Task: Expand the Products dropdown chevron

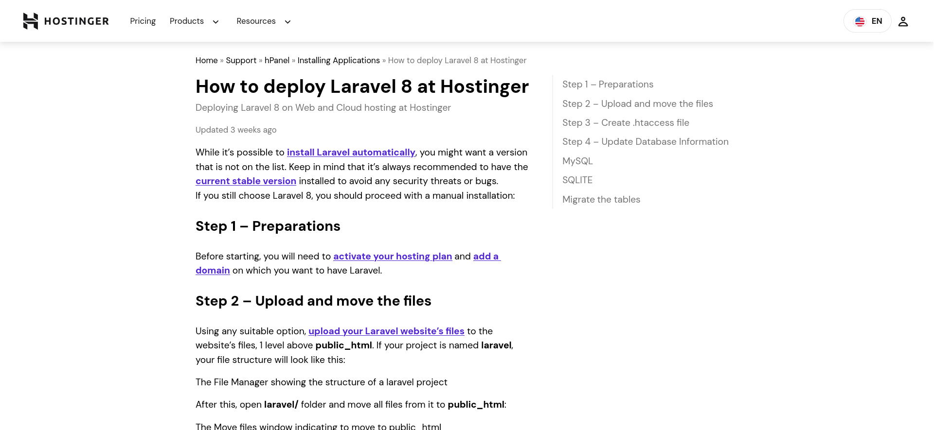Action: pos(216,22)
